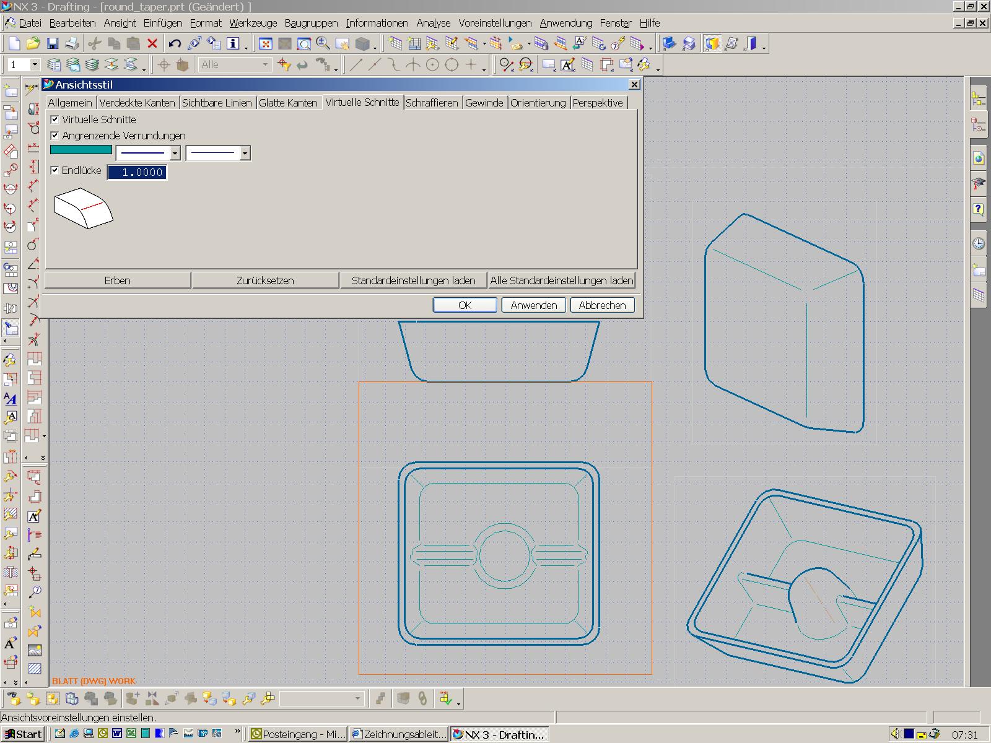Image resolution: width=991 pixels, height=743 pixels.
Task: Open the line font dropdown
Action: [x=175, y=154]
